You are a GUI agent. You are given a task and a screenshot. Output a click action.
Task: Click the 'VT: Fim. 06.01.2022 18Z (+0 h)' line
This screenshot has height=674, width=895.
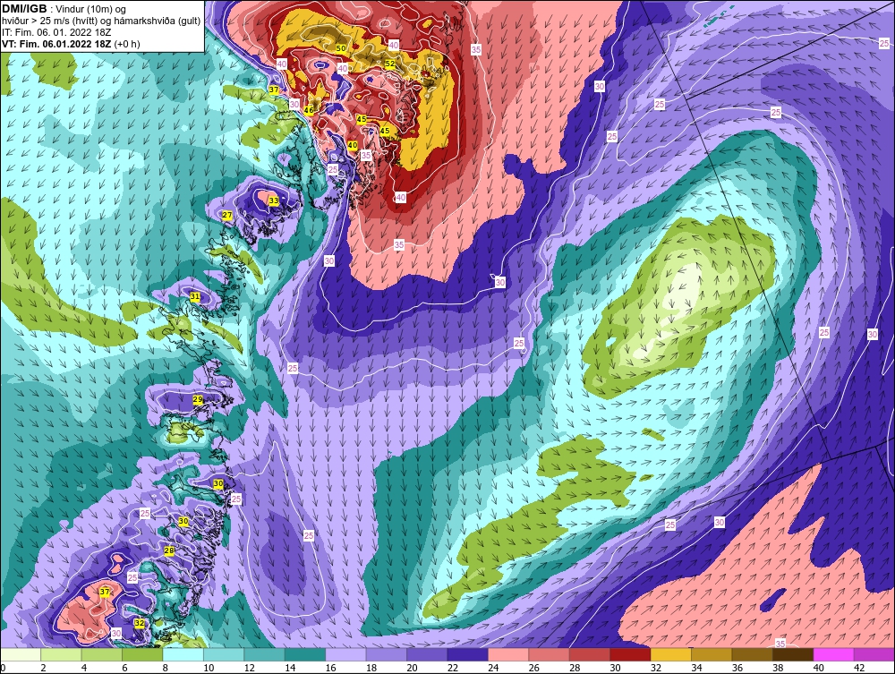[71, 44]
